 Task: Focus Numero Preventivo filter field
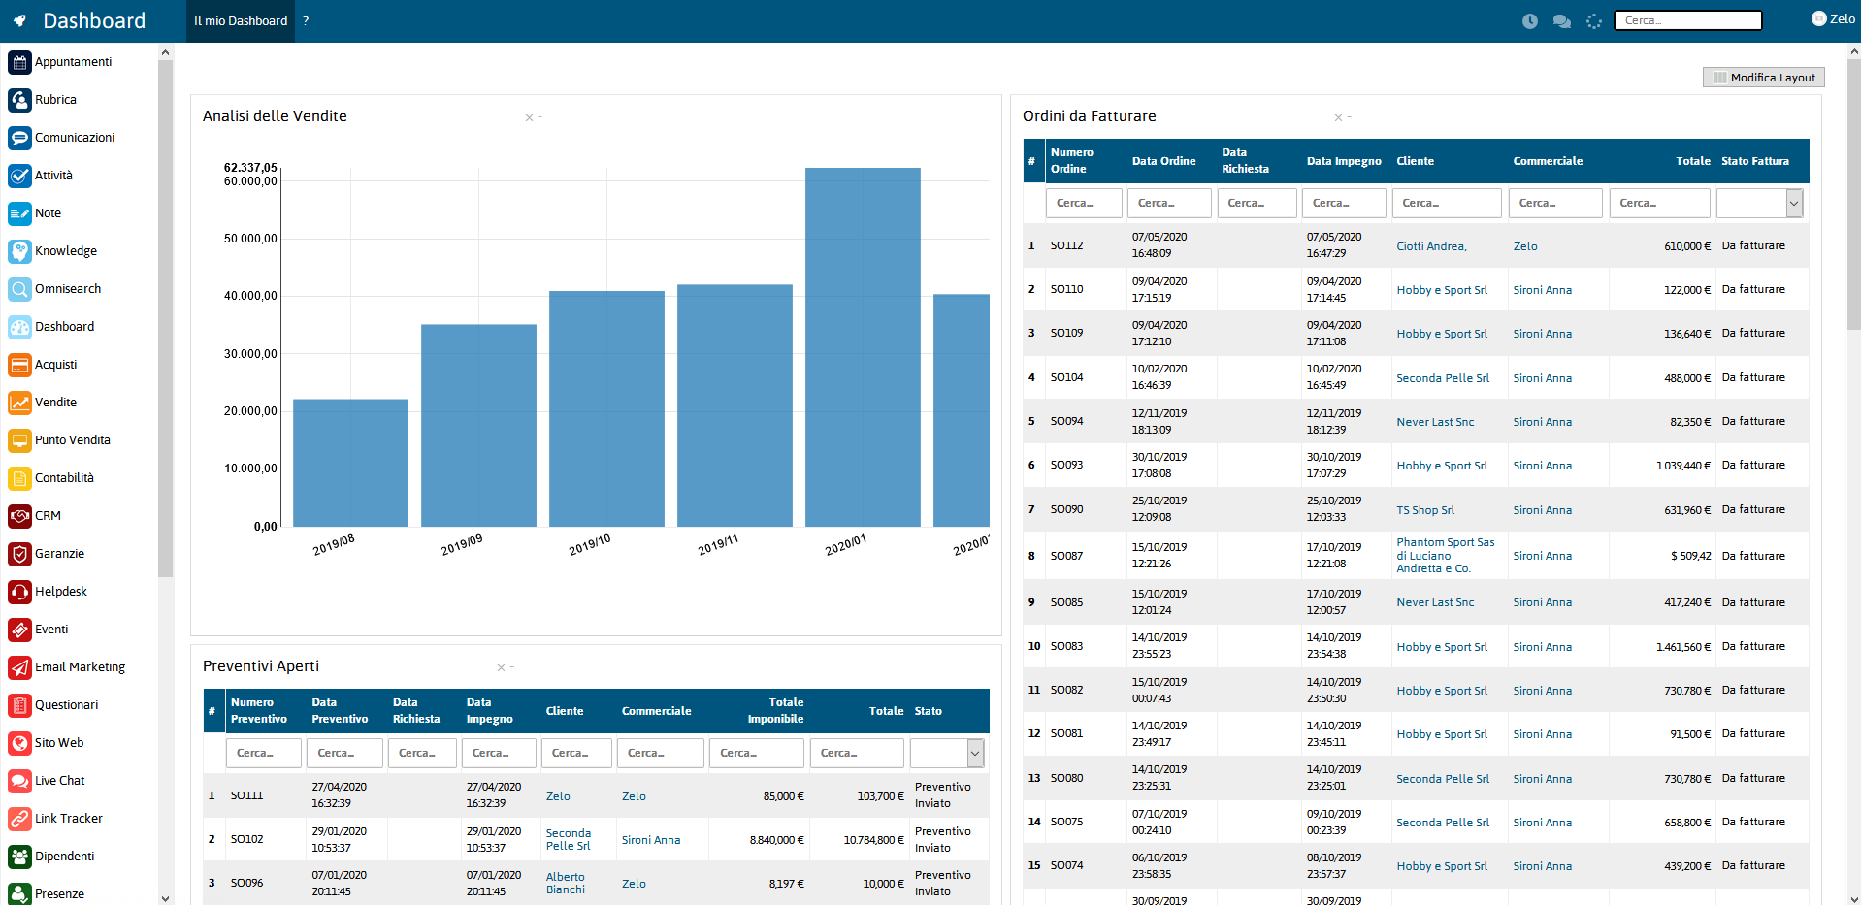(x=264, y=753)
